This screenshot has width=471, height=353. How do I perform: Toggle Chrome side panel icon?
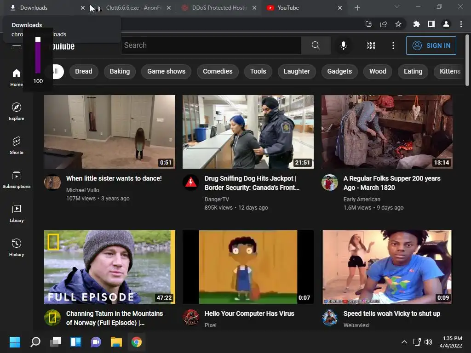point(431,24)
